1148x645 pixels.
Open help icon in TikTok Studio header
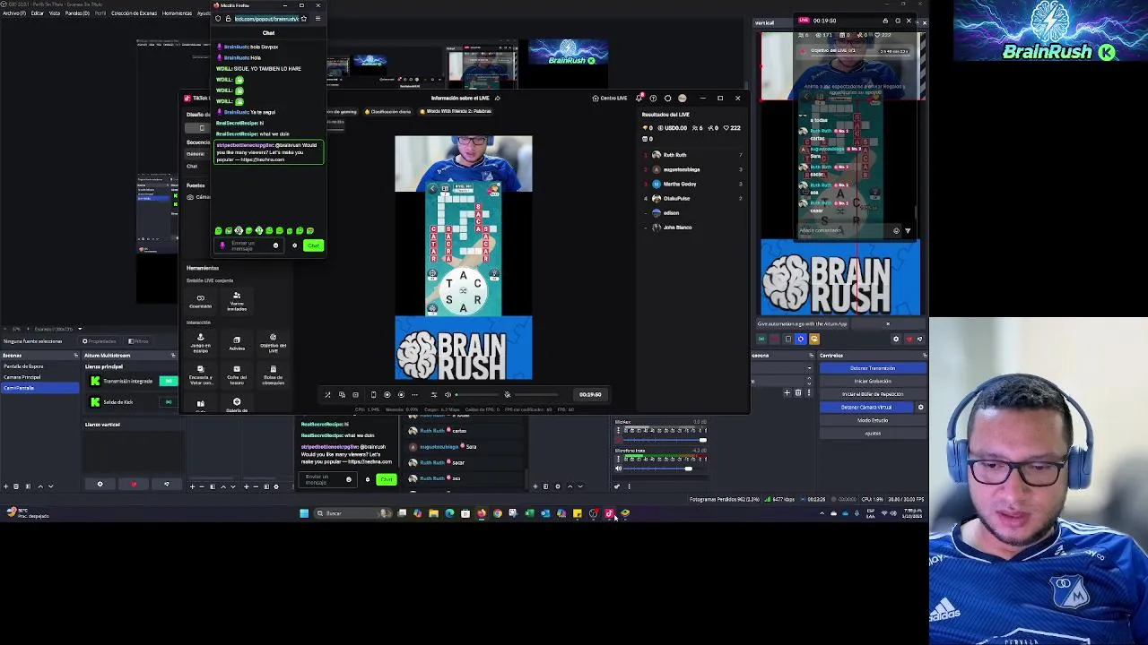click(x=653, y=98)
